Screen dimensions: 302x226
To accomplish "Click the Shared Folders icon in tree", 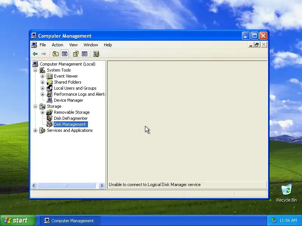I will [49, 82].
